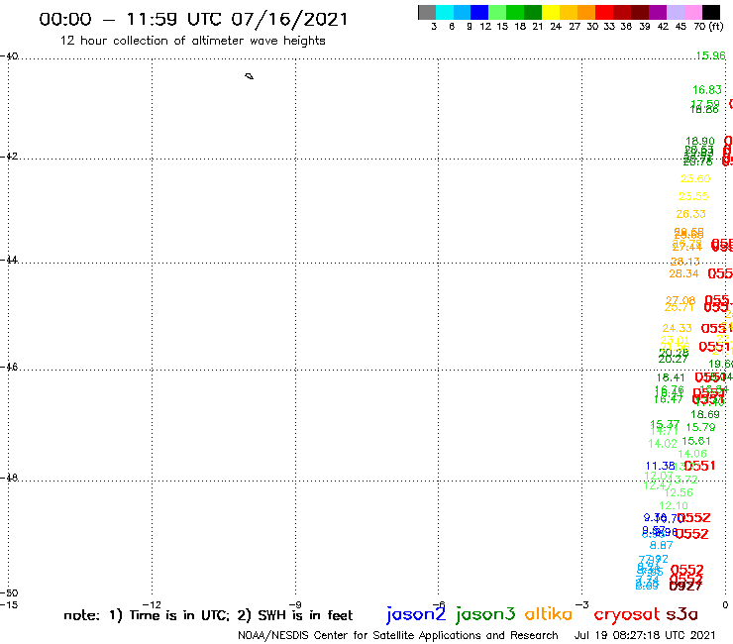The width and height of the screenshot is (733, 644).
Task: Select the timestamp 'Jul 19 08:27:18 UTC 2021'
Action: pyautogui.click(x=645, y=635)
